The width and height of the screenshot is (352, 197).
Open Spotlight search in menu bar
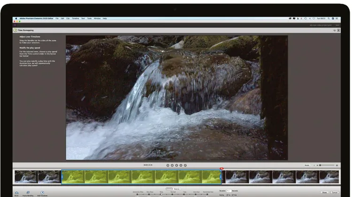pyautogui.click(x=329, y=18)
